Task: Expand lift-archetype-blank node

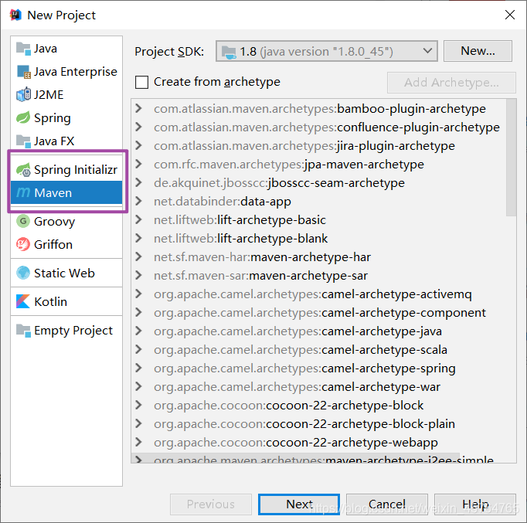Action: (x=138, y=238)
